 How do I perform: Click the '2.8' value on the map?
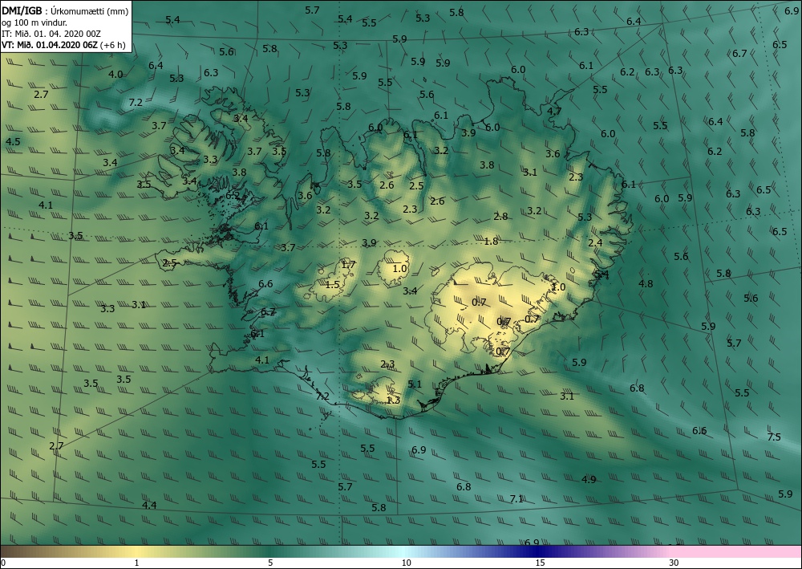pyautogui.click(x=500, y=216)
